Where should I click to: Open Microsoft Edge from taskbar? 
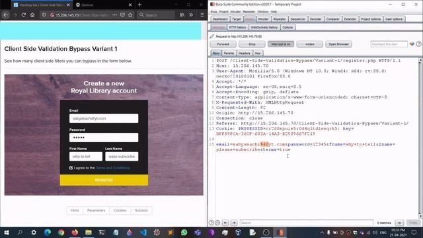48,232
